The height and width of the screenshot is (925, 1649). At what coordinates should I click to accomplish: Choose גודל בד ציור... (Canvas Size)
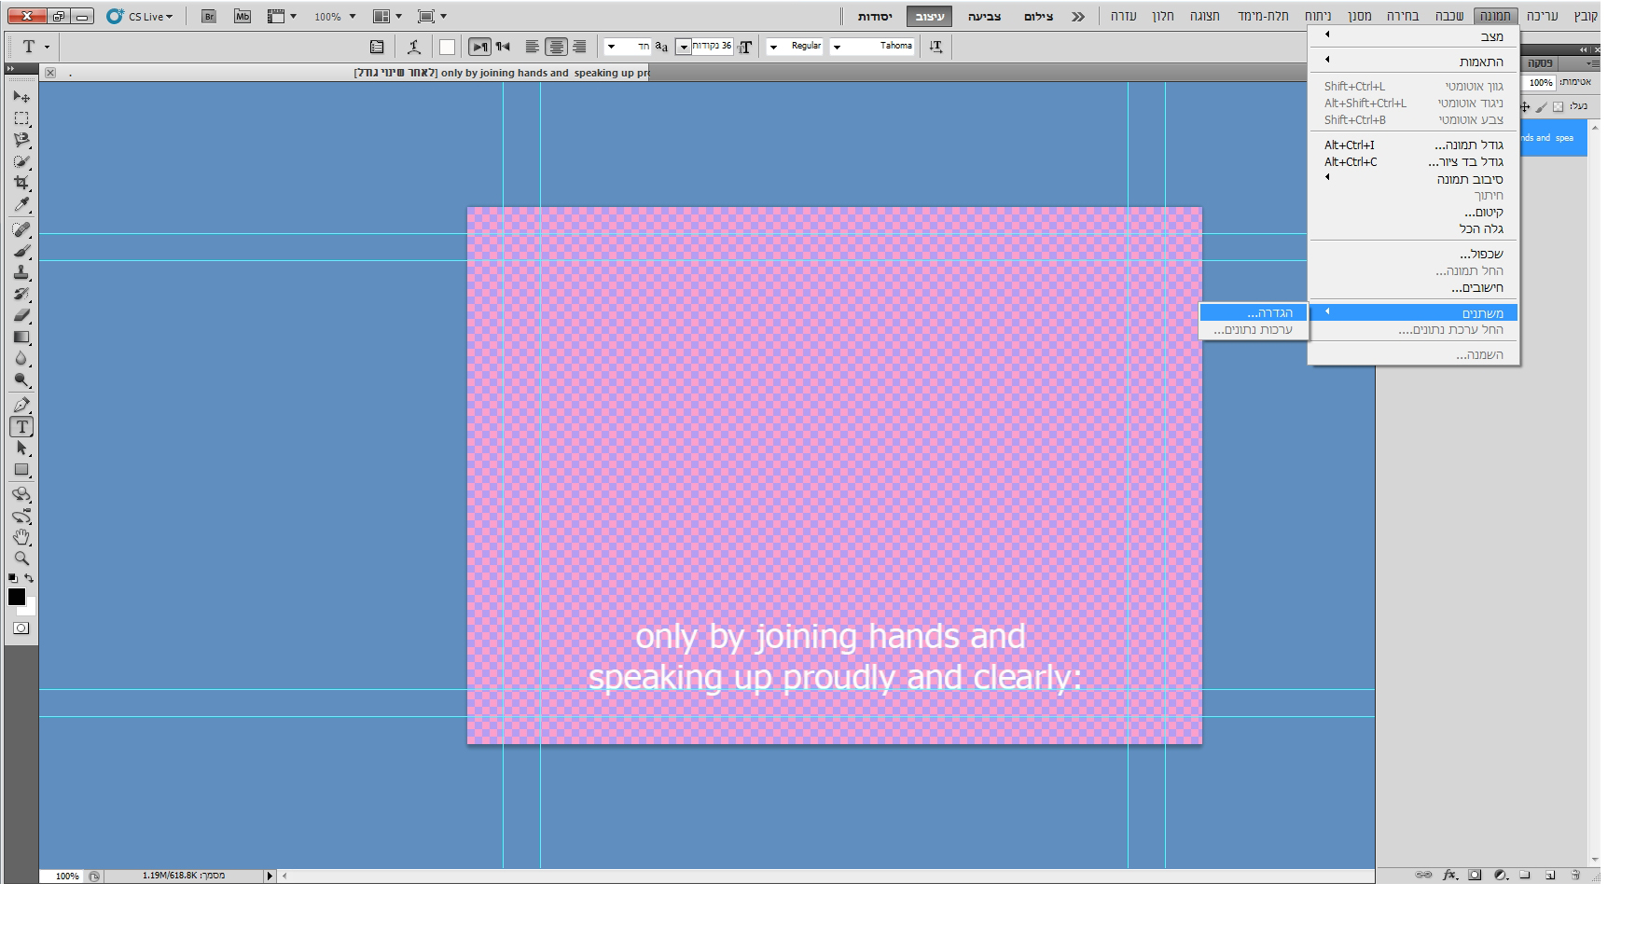coord(1414,162)
